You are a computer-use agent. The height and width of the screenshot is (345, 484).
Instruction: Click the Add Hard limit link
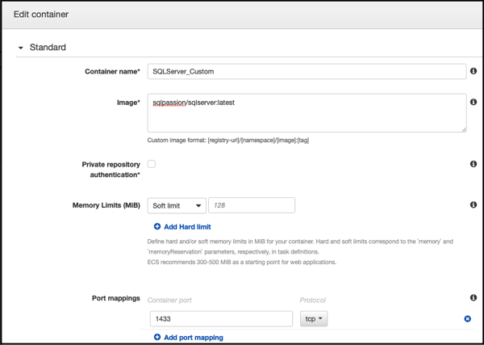(x=187, y=227)
